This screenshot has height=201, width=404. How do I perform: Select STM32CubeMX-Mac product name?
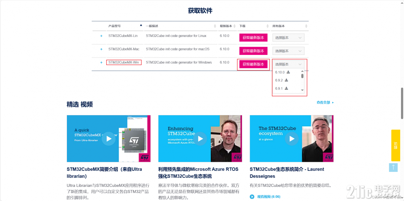pos(124,49)
